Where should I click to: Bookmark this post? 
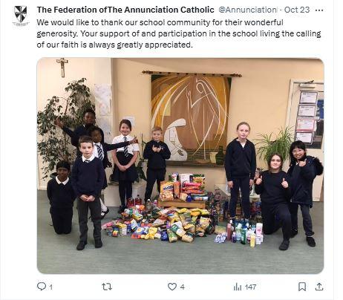(x=302, y=287)
